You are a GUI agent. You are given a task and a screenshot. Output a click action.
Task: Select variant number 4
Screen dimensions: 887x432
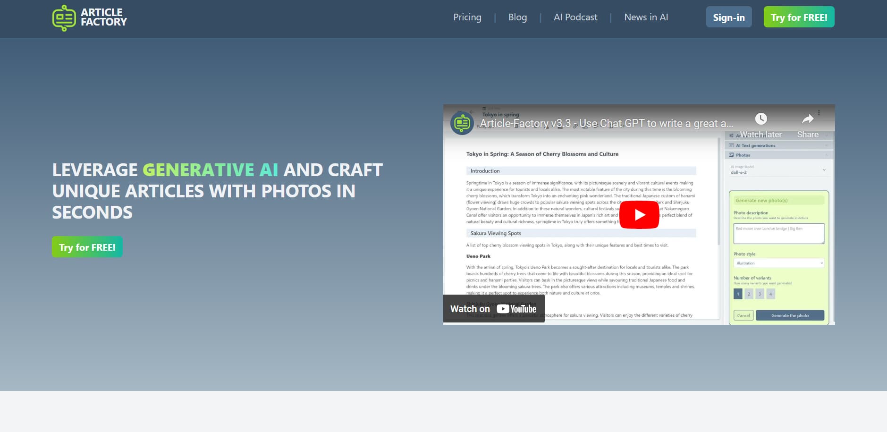click(x=770, y=294)
